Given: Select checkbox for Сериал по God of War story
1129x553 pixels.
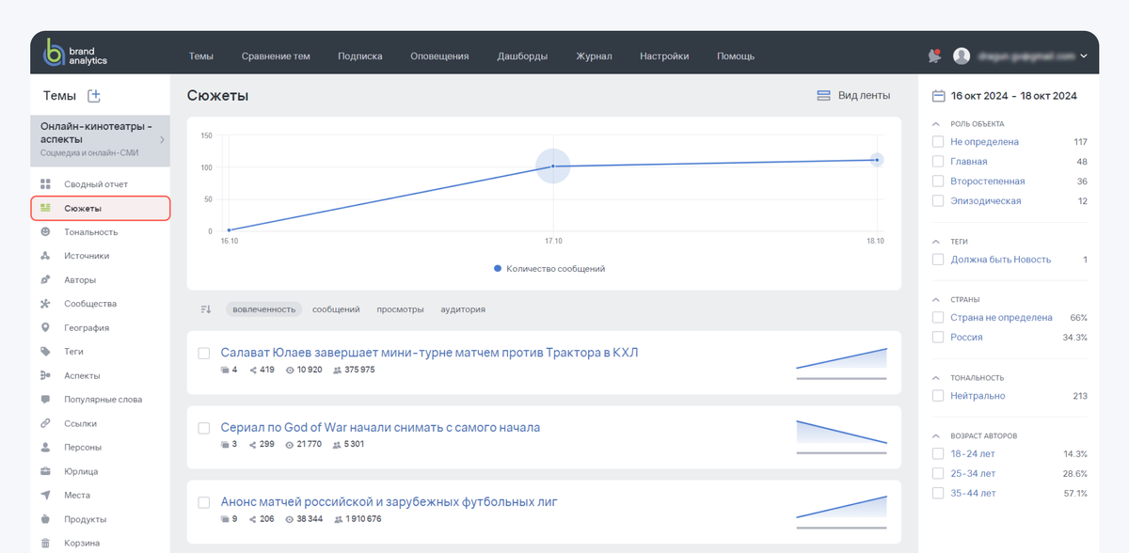Looking at the screenshot, I should pyautogui.click(x=204, y=428).
